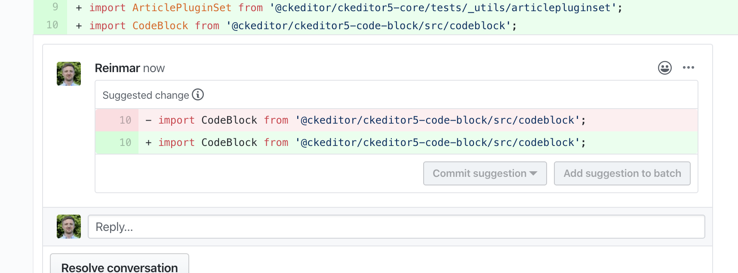This screenshot has width=738, height=273.
Task: Select Reinmar's username
Action: (116, 67)
